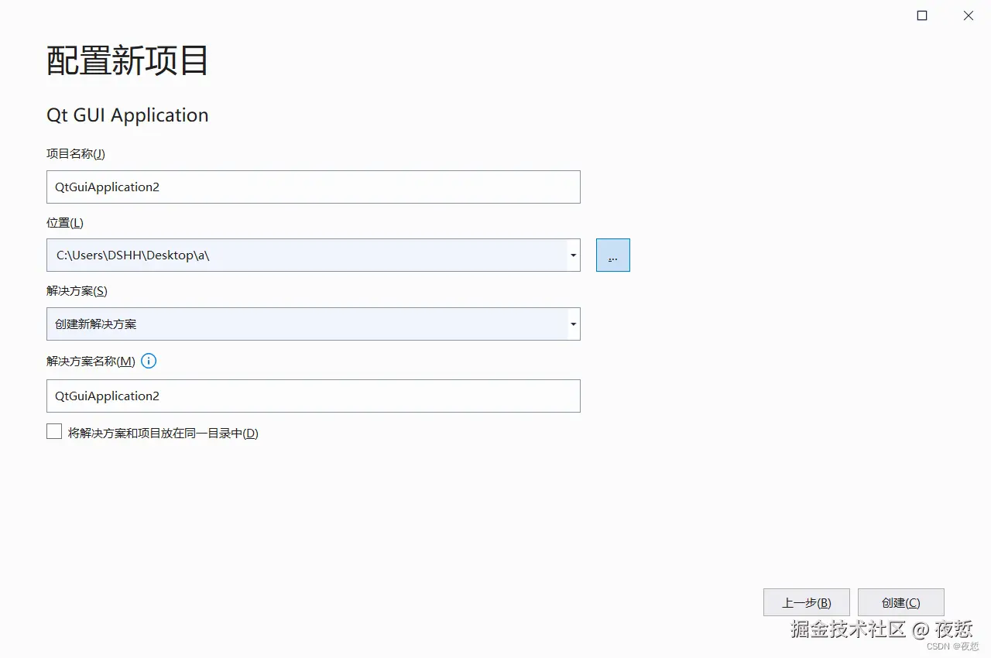Click the 解决方案名称(M) label
Screen dimensions: 991x658
(x=91, y=362)
